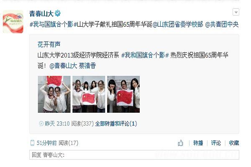Open the post options dropdown arrow

236,12
